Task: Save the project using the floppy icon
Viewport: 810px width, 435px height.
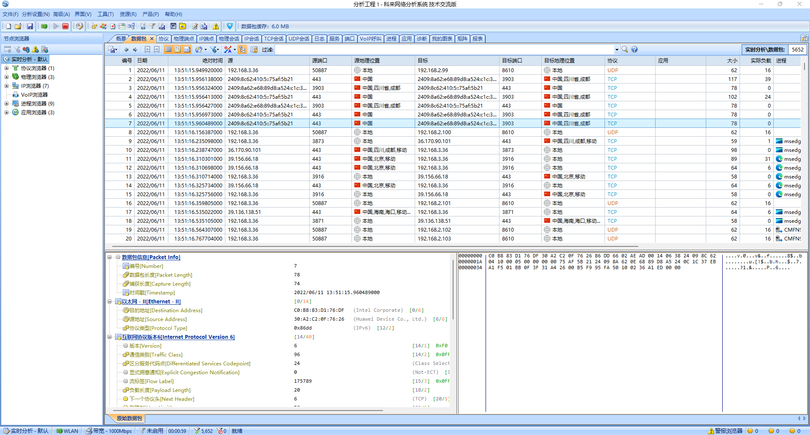Action: 30,26
